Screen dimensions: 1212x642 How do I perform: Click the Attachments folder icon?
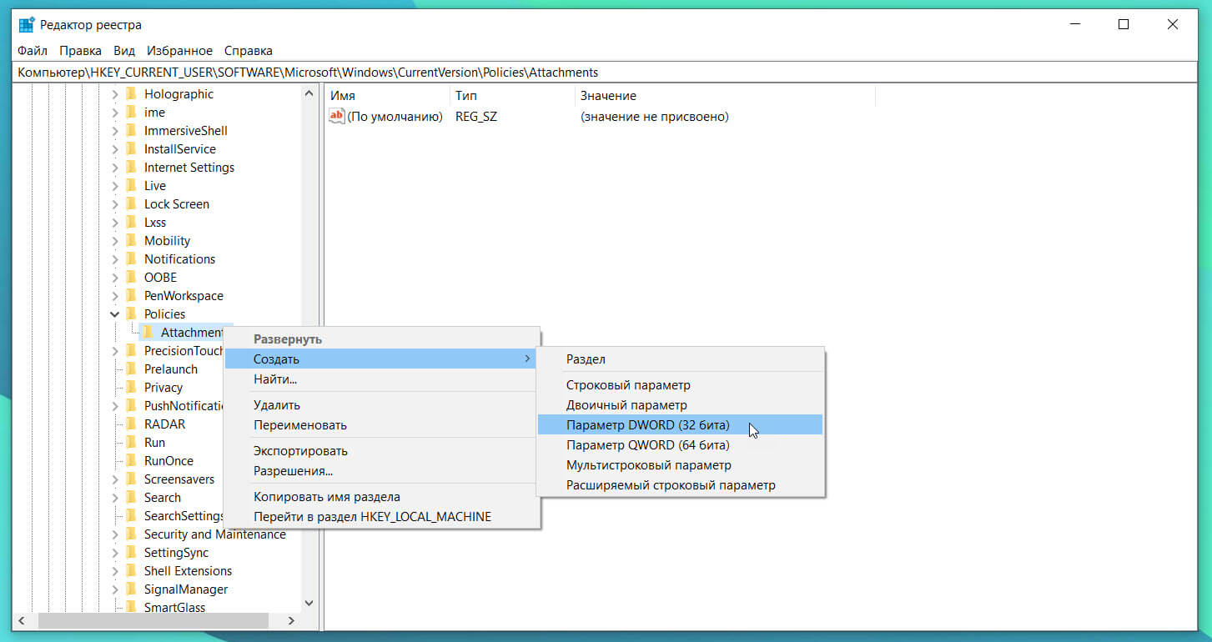(x=148, y=332)
